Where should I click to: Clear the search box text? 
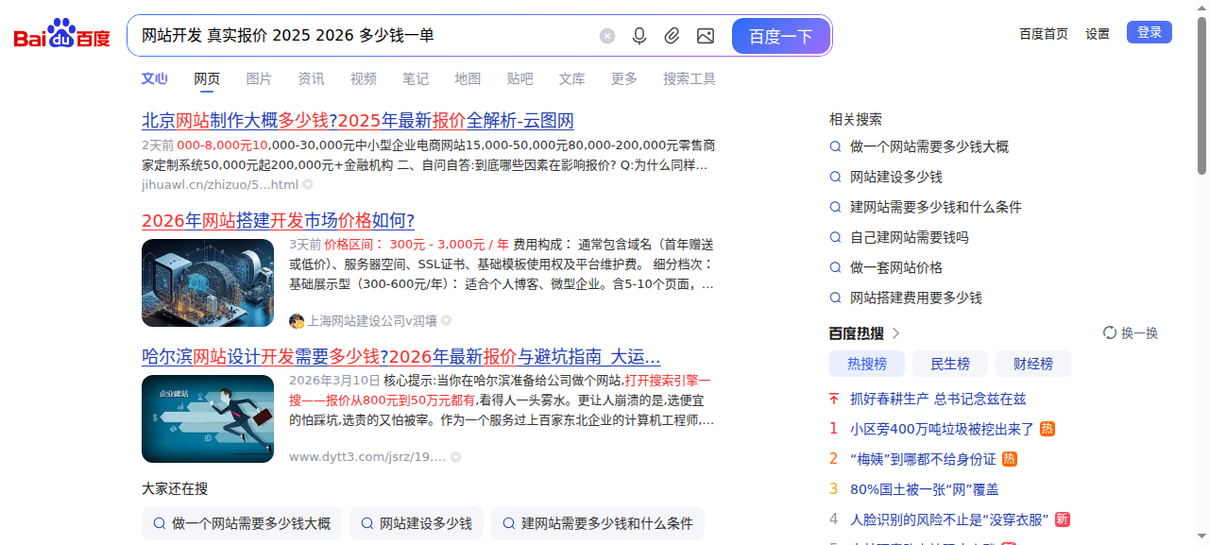[x=607, y=36]
